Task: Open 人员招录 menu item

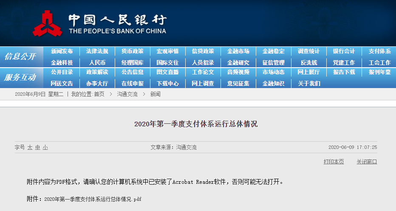Action: coord(203,63)
